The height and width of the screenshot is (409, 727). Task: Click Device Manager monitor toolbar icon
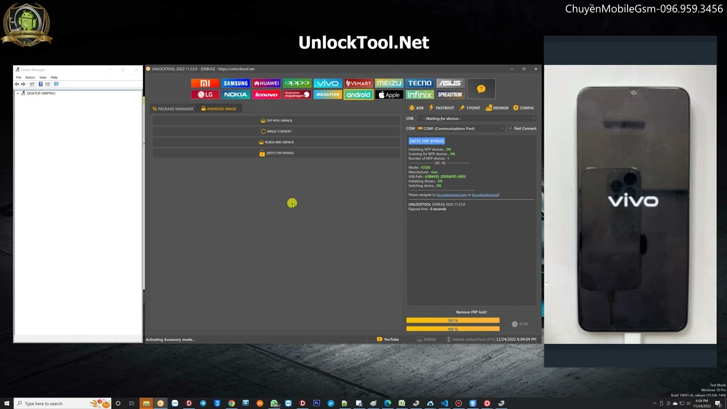[56, 84]
